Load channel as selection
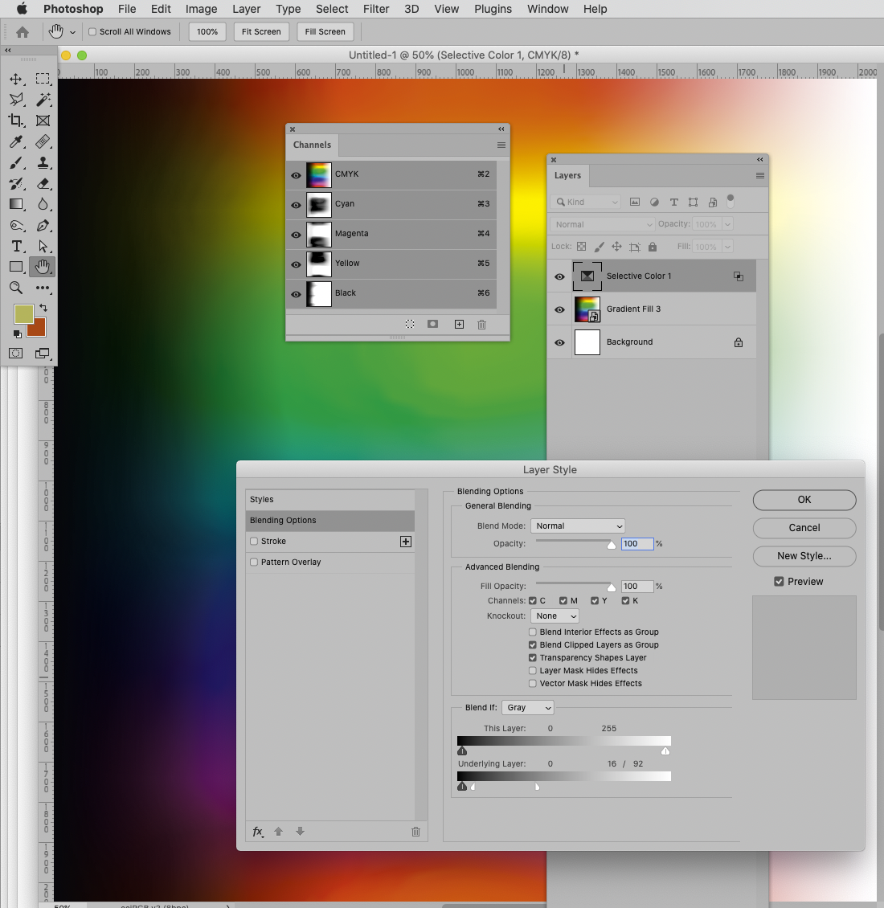Screen dimensions: 884x908 [x=410, y=324]
